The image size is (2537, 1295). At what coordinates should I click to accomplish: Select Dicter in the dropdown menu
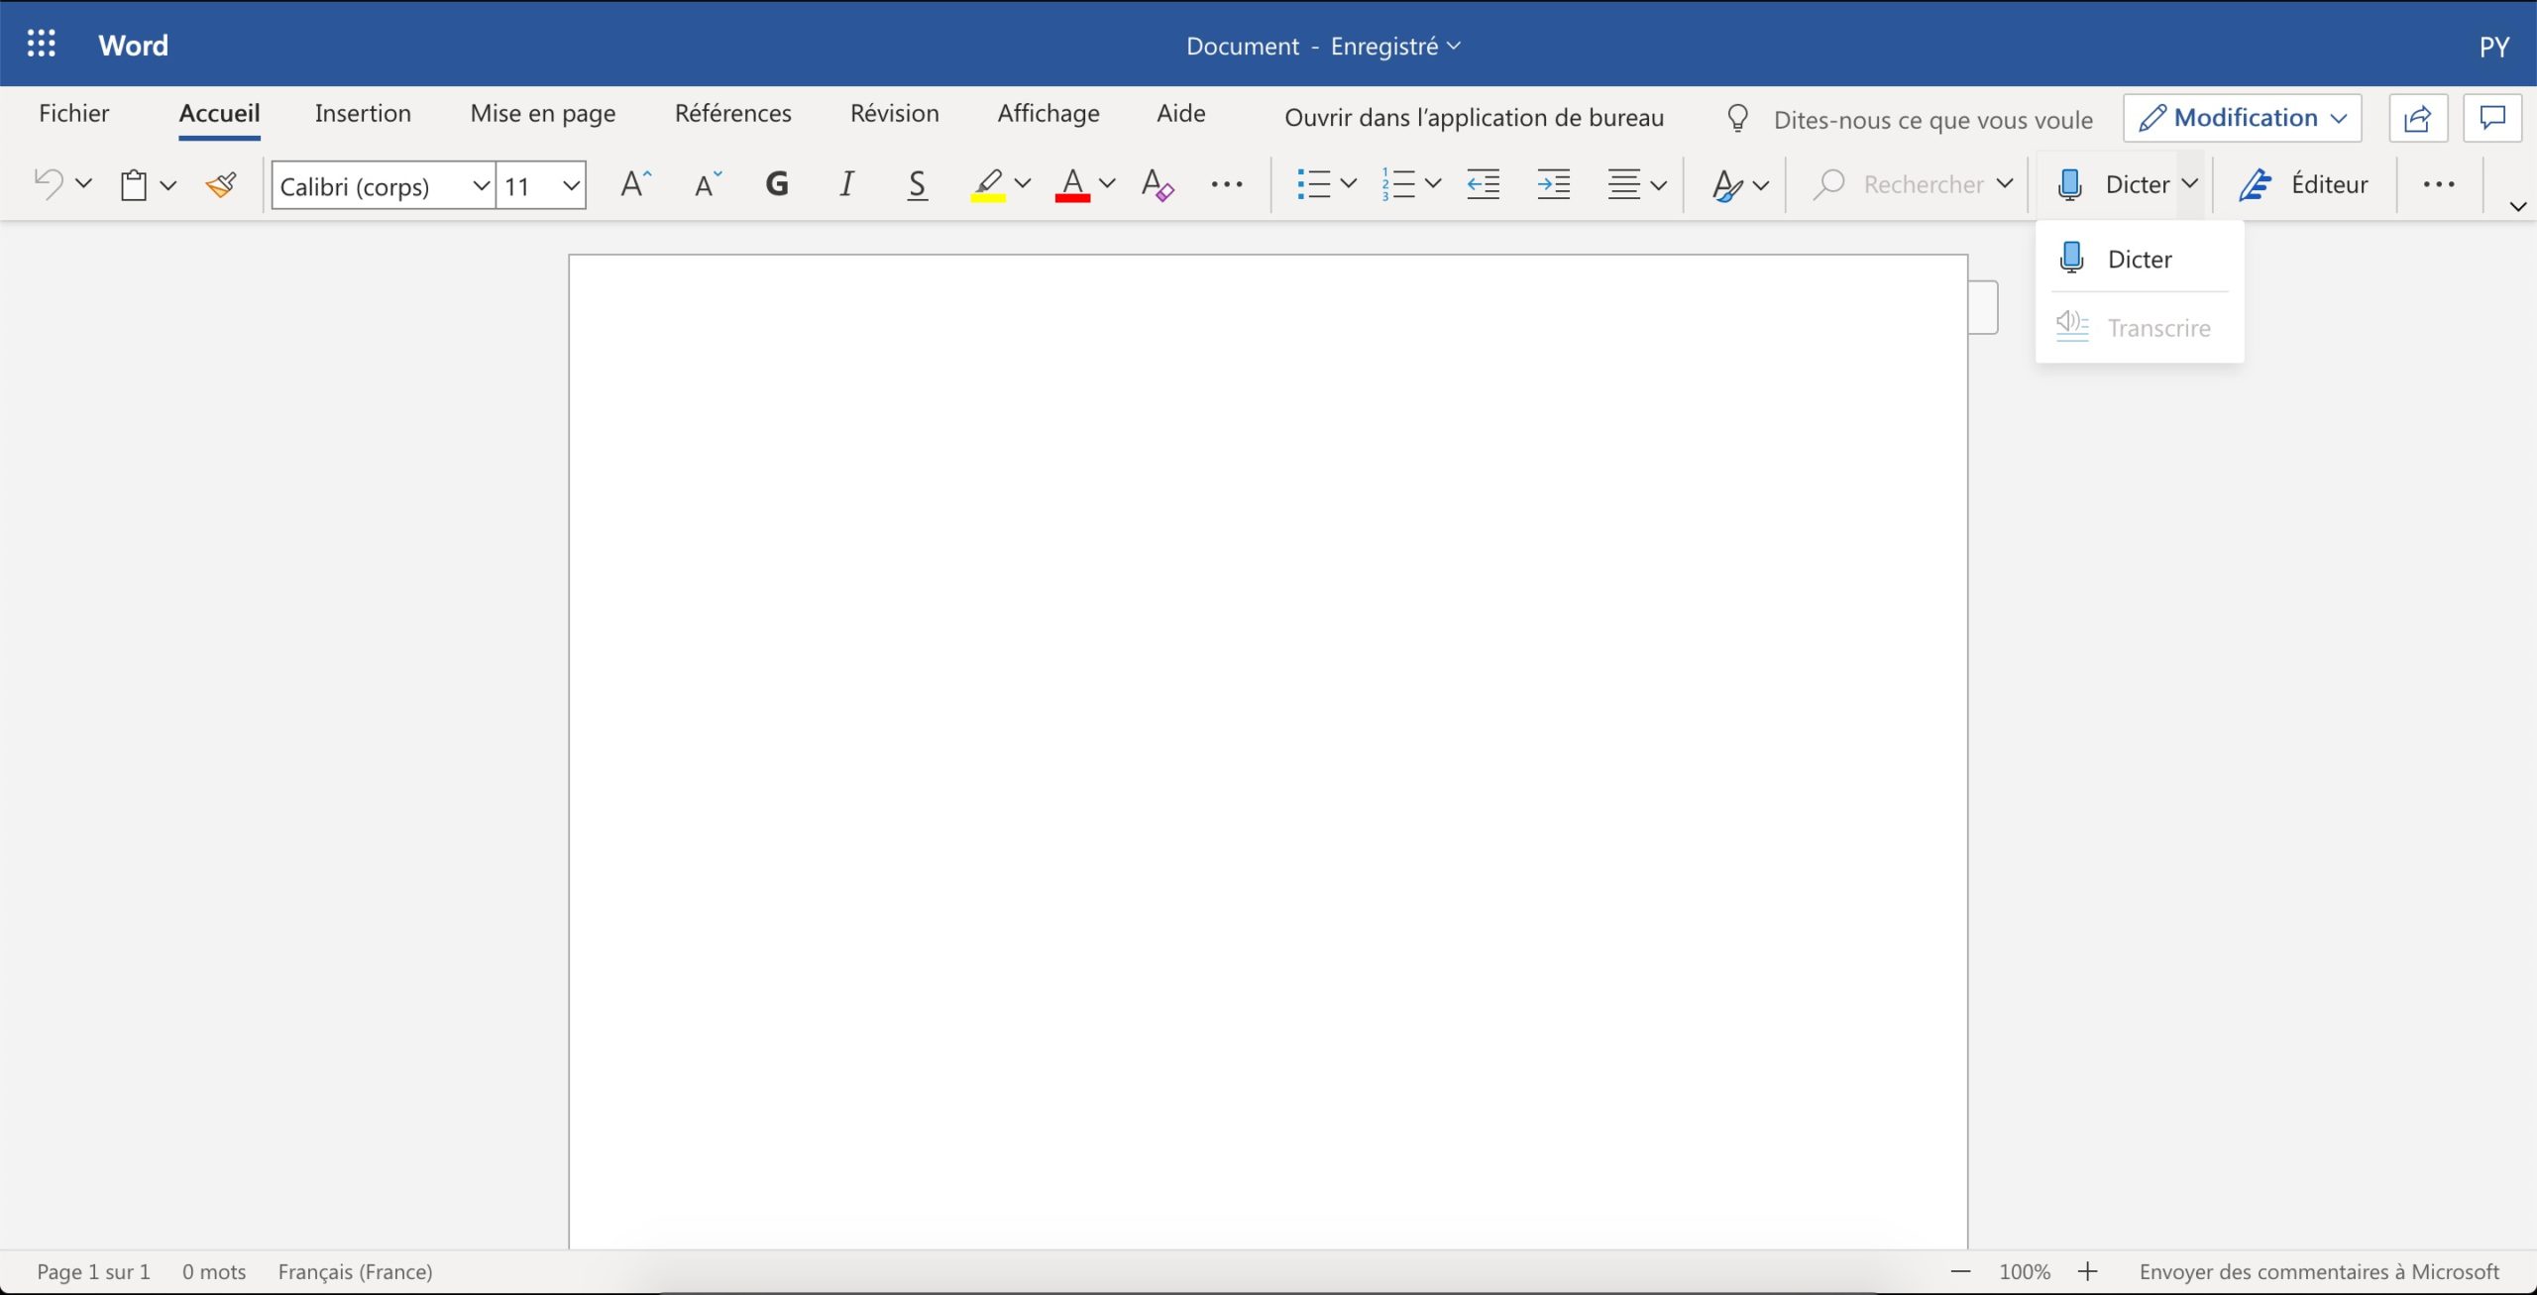[2139, 260]
